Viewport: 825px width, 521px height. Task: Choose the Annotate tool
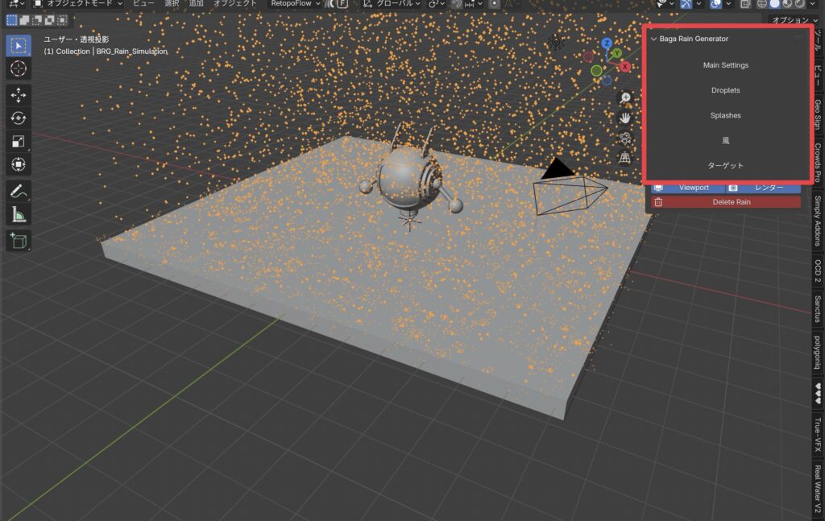[19, 191]
